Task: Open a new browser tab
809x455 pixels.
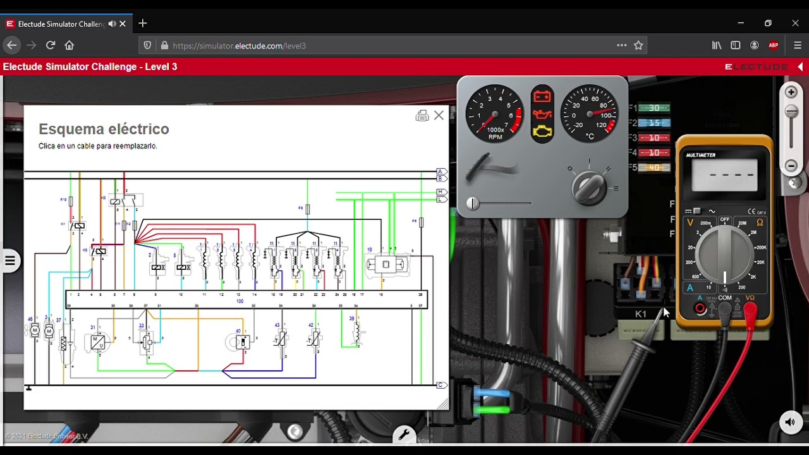Action: tap(143, 23)
